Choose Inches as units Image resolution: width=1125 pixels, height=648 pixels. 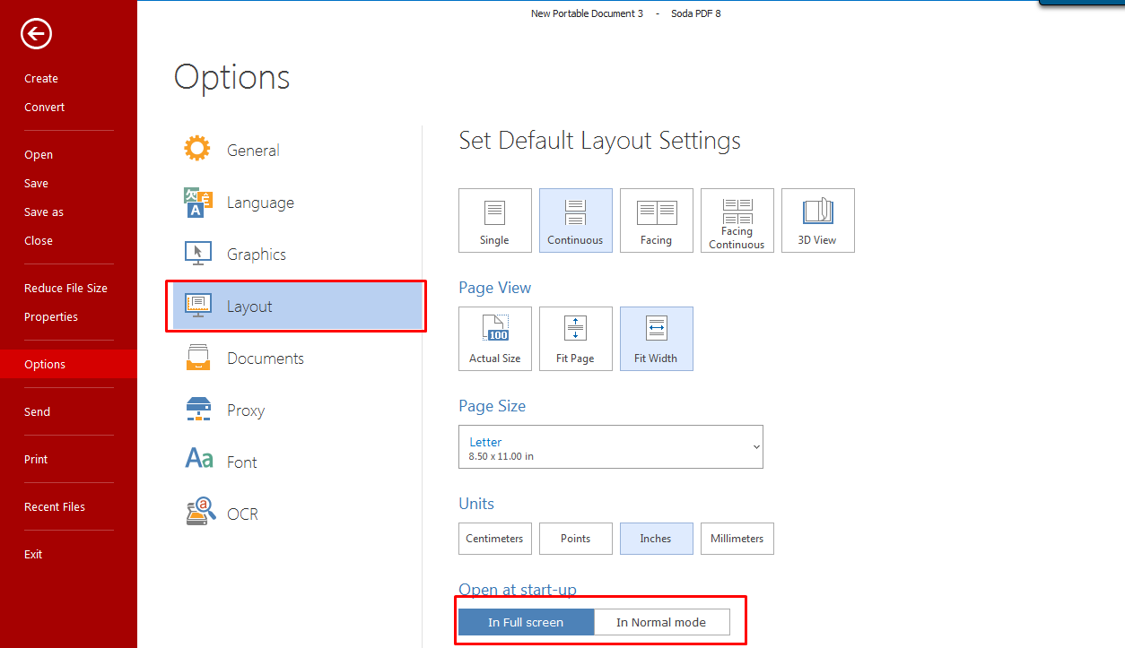coord(657,539)
